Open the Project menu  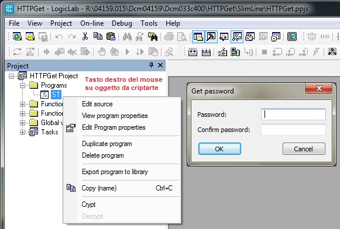point(61,23)
